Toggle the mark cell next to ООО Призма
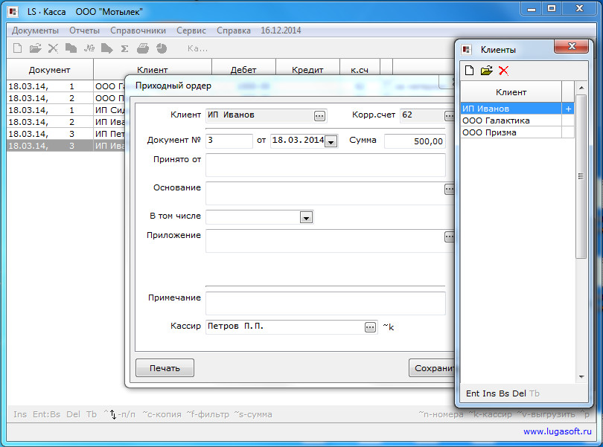603x447 pixels. point(568,132)
